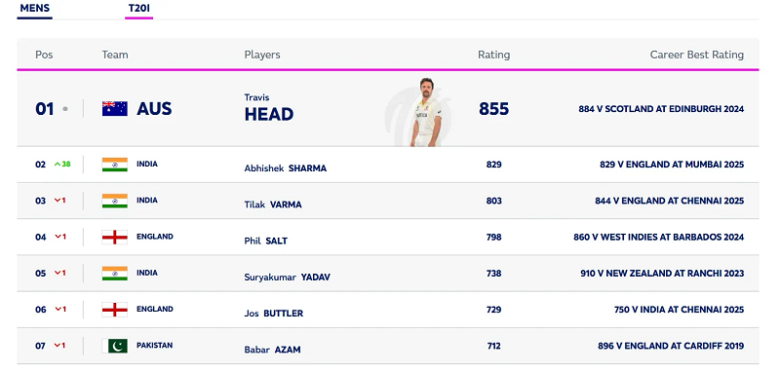Click Travis Head's player photo
This screenshot has width=780, height=371.
pos(426,112)
